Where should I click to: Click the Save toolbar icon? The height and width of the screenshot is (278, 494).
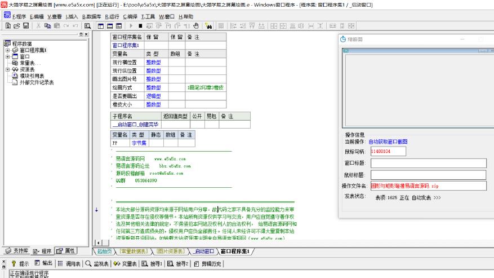pos(25,26)
